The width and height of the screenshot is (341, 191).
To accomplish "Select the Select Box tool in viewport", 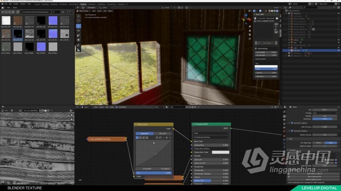I will (x=78, y=16).
